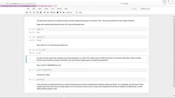Open the address bar history dropdown arrow
The image size is (175, 98).
[120, 4]
